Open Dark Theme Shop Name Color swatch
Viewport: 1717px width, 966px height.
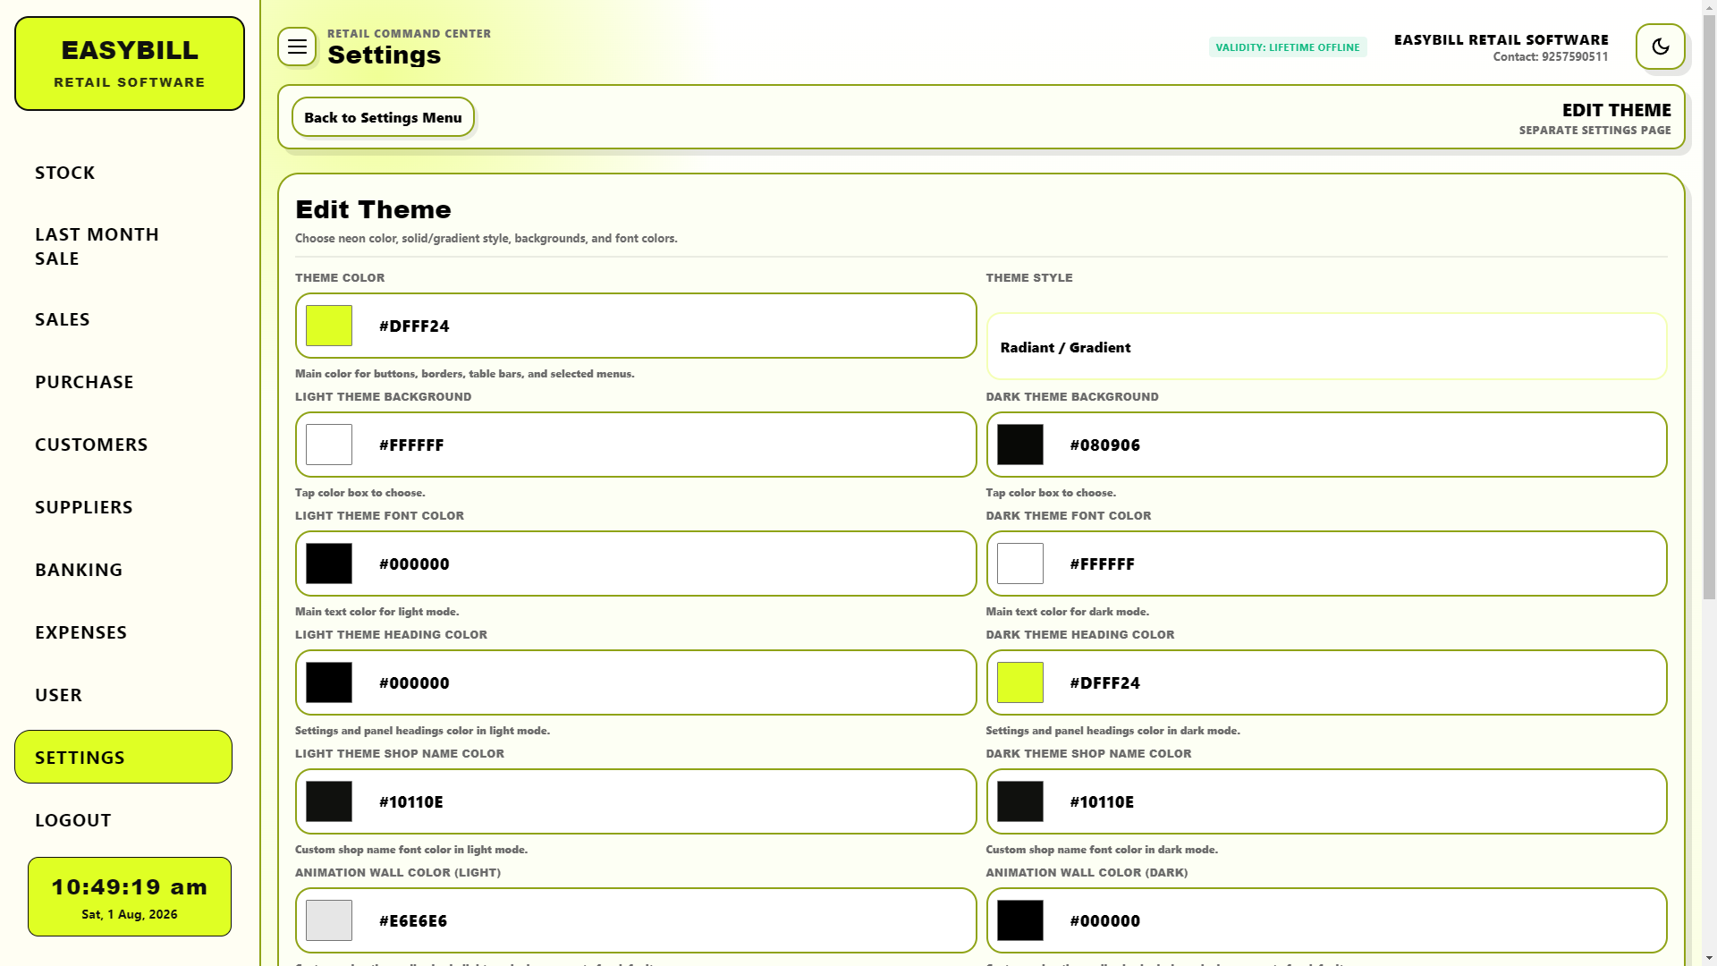coord(1020,801)
